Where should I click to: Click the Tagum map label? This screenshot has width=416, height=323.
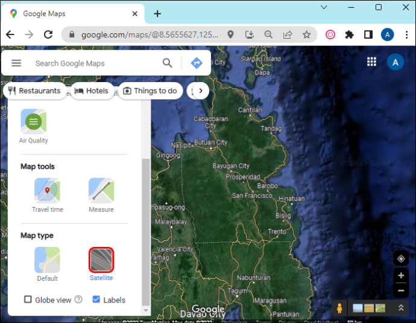click(237, 291)
